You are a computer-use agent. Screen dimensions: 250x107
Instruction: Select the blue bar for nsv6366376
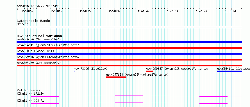coord(129,42)
